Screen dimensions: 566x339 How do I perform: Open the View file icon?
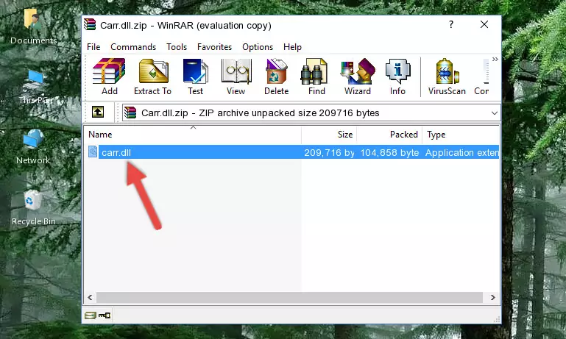click(236, 76)
